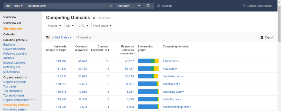Screen dimensions: 281x111
Task: Click the 165,711 unique keywords for backlinko.com
Action: (x=61, y=76)
